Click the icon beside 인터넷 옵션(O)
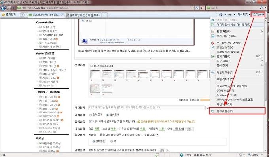The width and height of the screenshot is (269, 157). [x=213, y=111]
